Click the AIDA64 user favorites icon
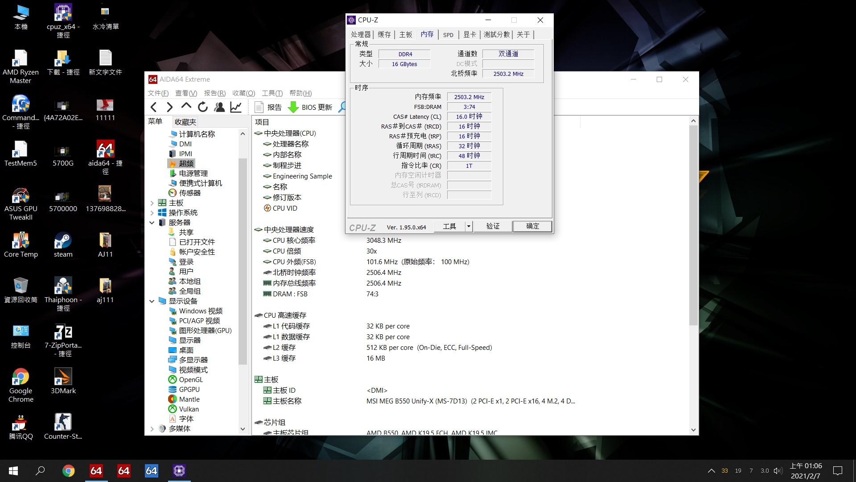 [x=219, y=107]
